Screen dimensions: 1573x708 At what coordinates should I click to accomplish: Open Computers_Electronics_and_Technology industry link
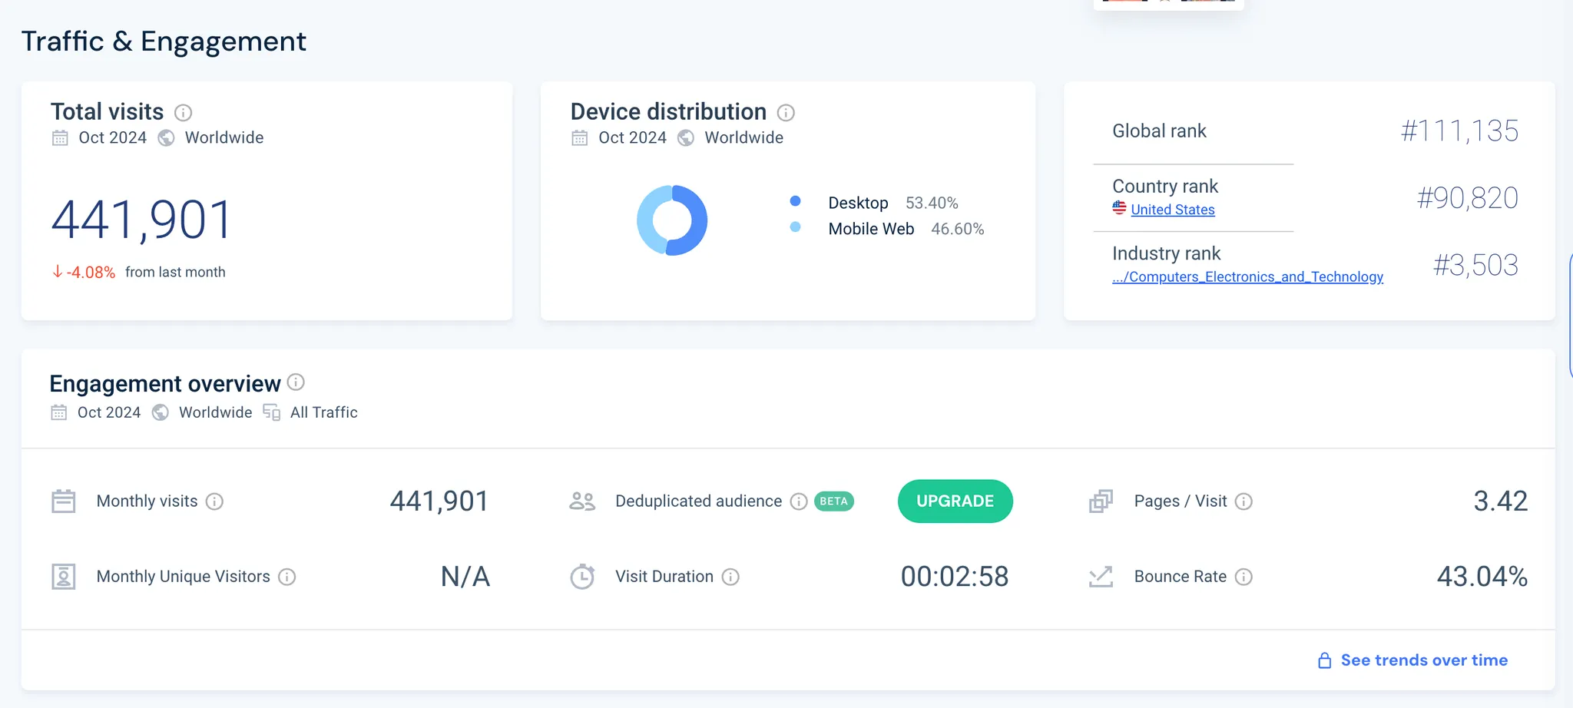[1247, 276]
